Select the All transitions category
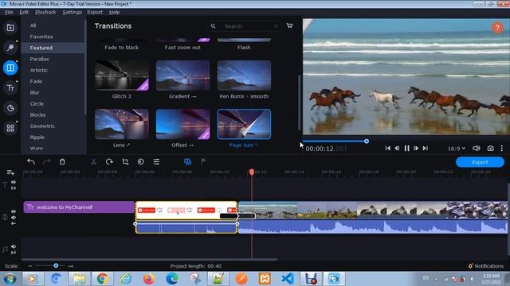Screen dimensions: 510x286 [x=33, y=25]
